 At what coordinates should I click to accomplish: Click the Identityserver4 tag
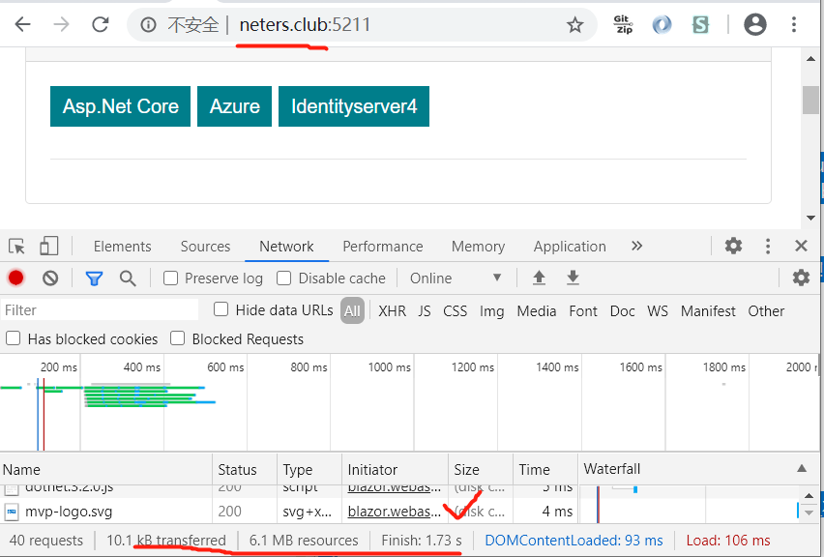pyautogui.click(x=354, y=106)
